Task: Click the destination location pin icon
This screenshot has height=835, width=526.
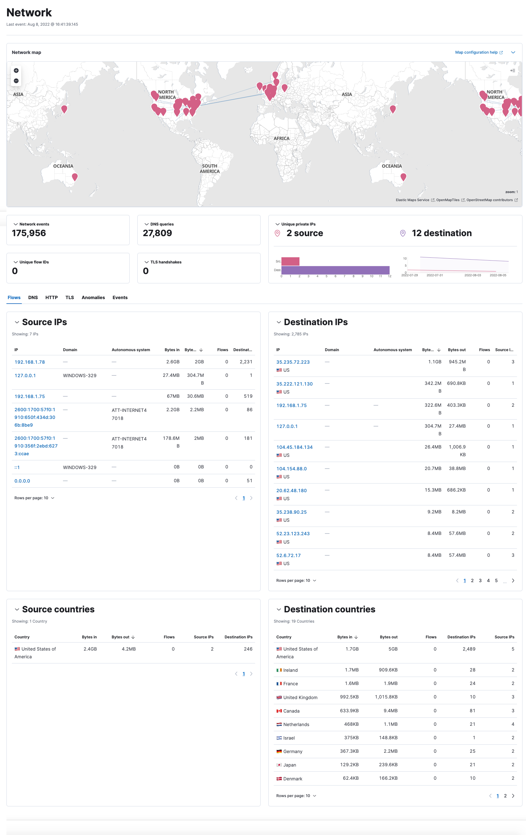Action: click(402, 233)
